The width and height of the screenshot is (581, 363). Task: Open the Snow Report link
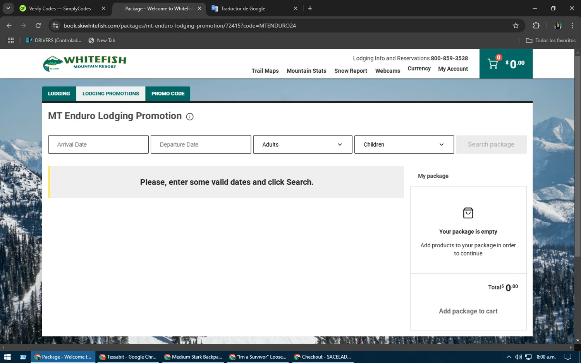(x=351, y=71)
